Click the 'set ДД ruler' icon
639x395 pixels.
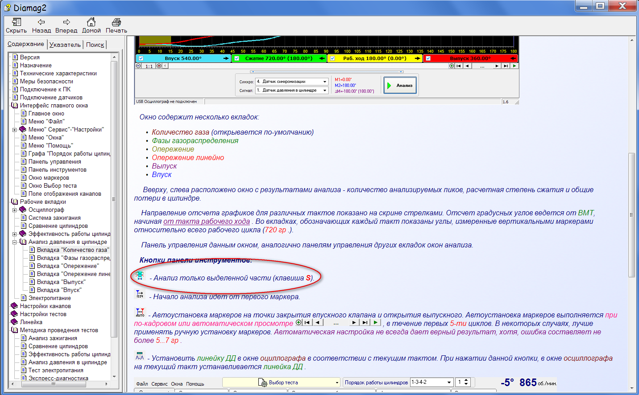[140, 356]
